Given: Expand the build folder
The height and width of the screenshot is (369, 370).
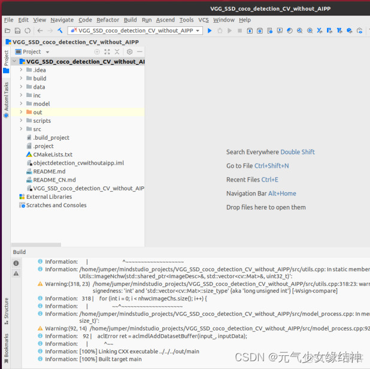Looking at the screenshot, I should (21, 78).
